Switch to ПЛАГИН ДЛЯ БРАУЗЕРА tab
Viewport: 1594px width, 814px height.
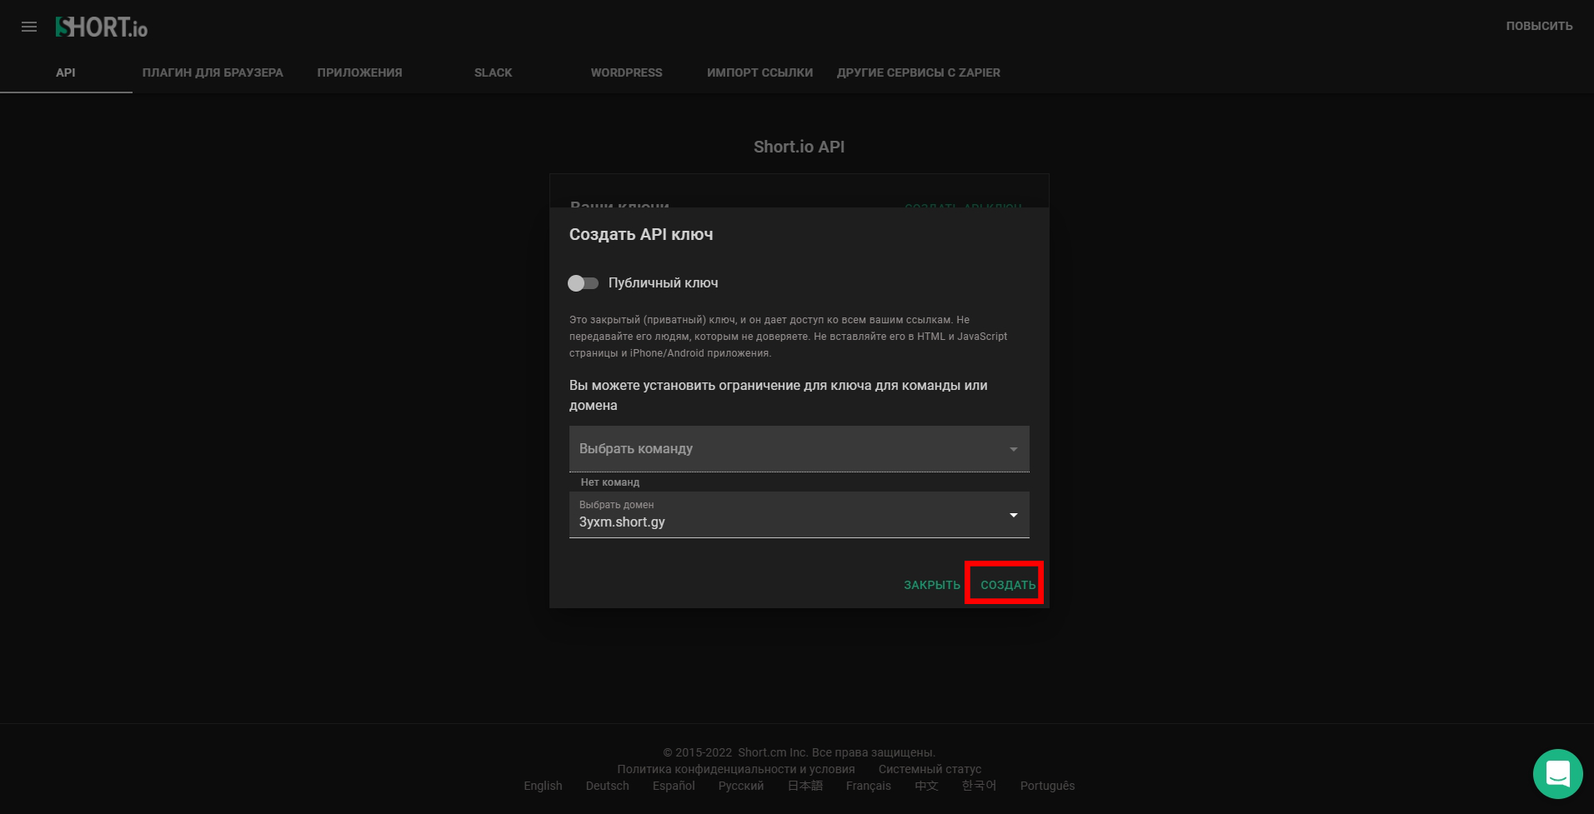[x=213, y=72]
